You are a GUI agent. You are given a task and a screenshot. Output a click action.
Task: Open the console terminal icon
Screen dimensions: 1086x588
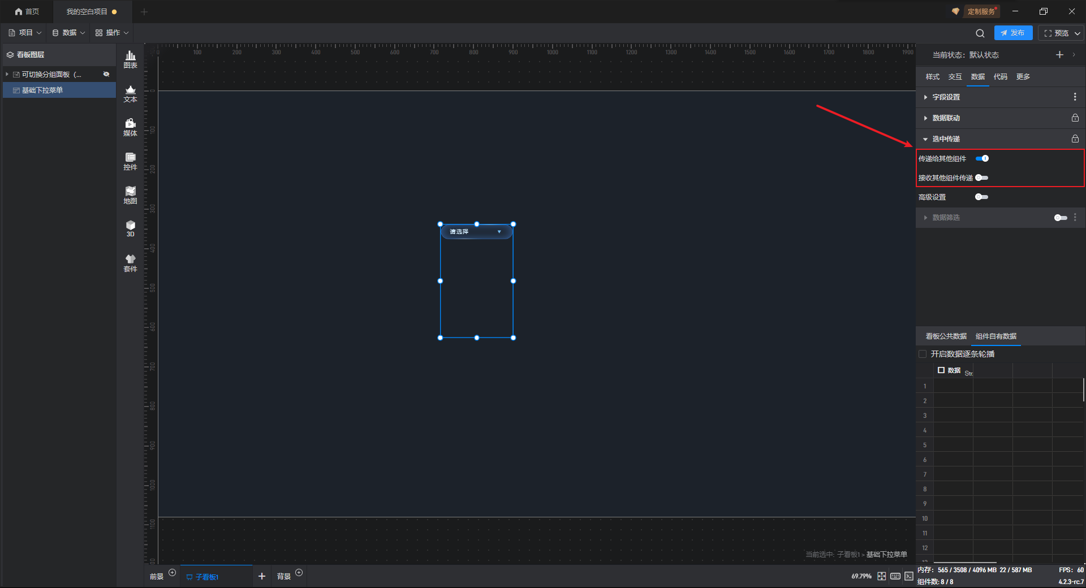coord(909,576)
